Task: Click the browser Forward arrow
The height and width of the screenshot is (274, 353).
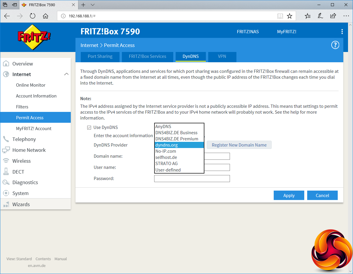Action: [20, 16]
